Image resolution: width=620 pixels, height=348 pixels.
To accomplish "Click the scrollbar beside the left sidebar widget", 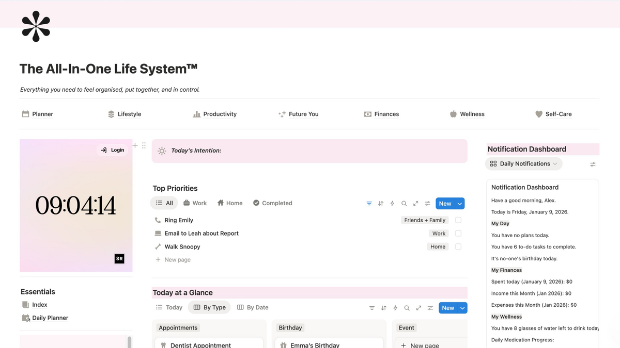I will point(129,342).
